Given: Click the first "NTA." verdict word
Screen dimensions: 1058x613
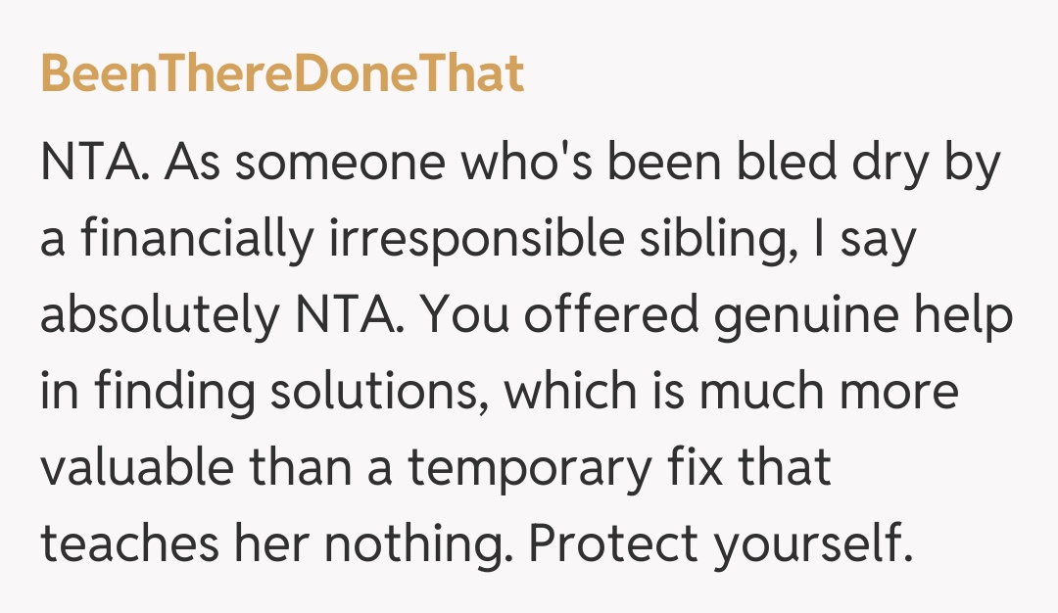Looking at the screenshot, I should [x=95, y=164].
